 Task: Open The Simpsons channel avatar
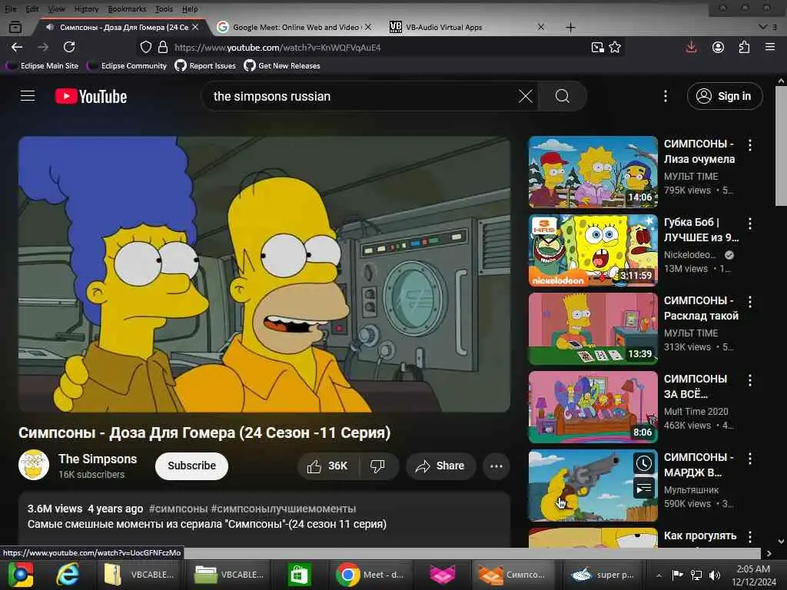pos(34,465)
